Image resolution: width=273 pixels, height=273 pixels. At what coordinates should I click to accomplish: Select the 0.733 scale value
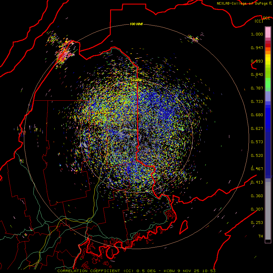[x=257, y=102]
